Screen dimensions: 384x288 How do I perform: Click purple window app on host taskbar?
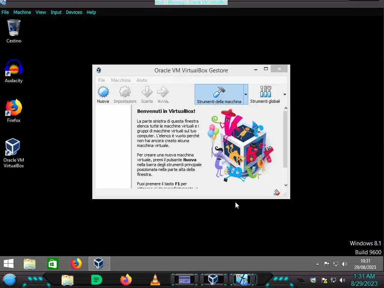tap(184, 279)
